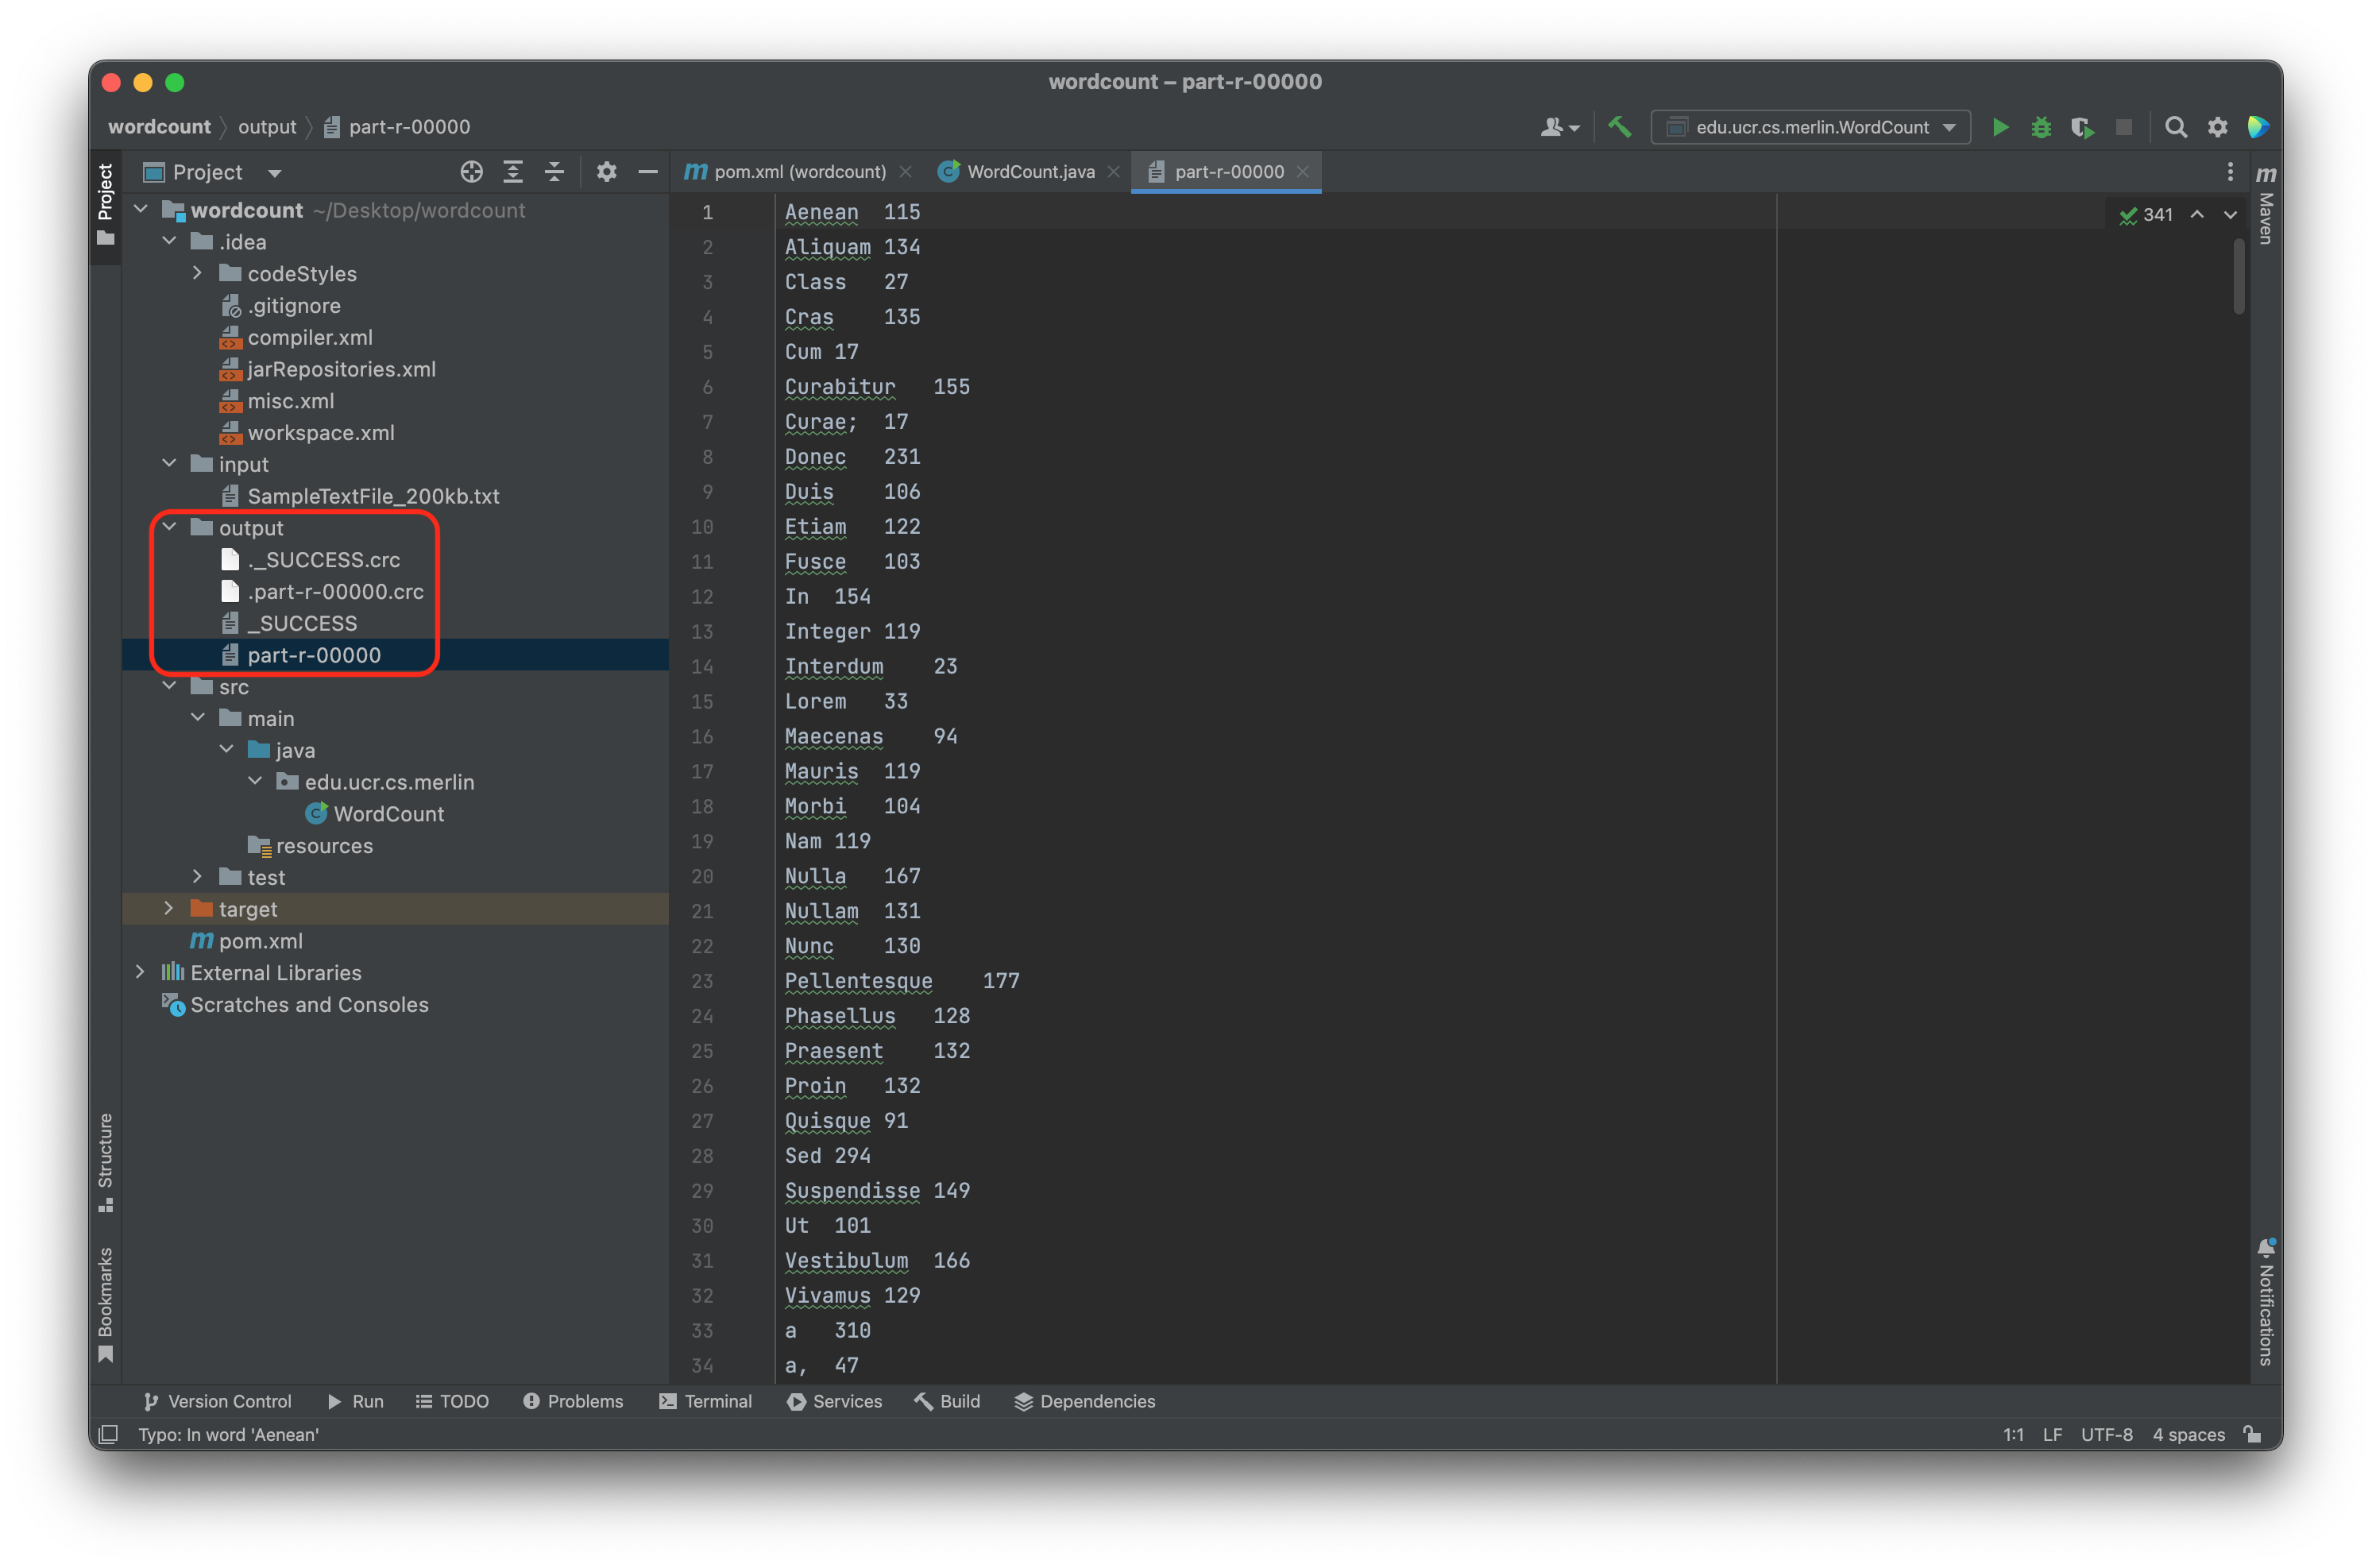Toggle tool window bars icon in status bar
2372x1568 pixels.
coord(109,1434)
